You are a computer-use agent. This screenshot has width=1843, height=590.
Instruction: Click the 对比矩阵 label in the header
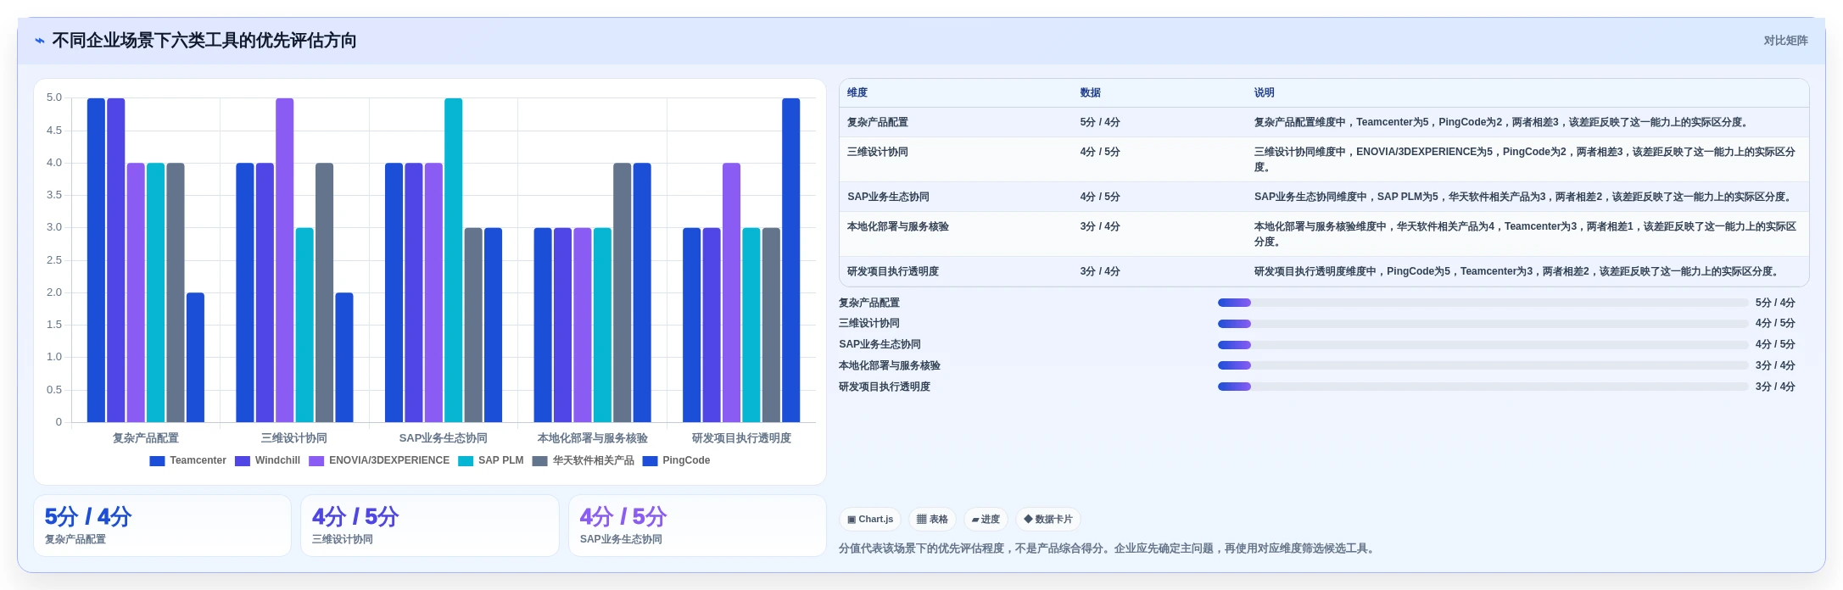1785,41
